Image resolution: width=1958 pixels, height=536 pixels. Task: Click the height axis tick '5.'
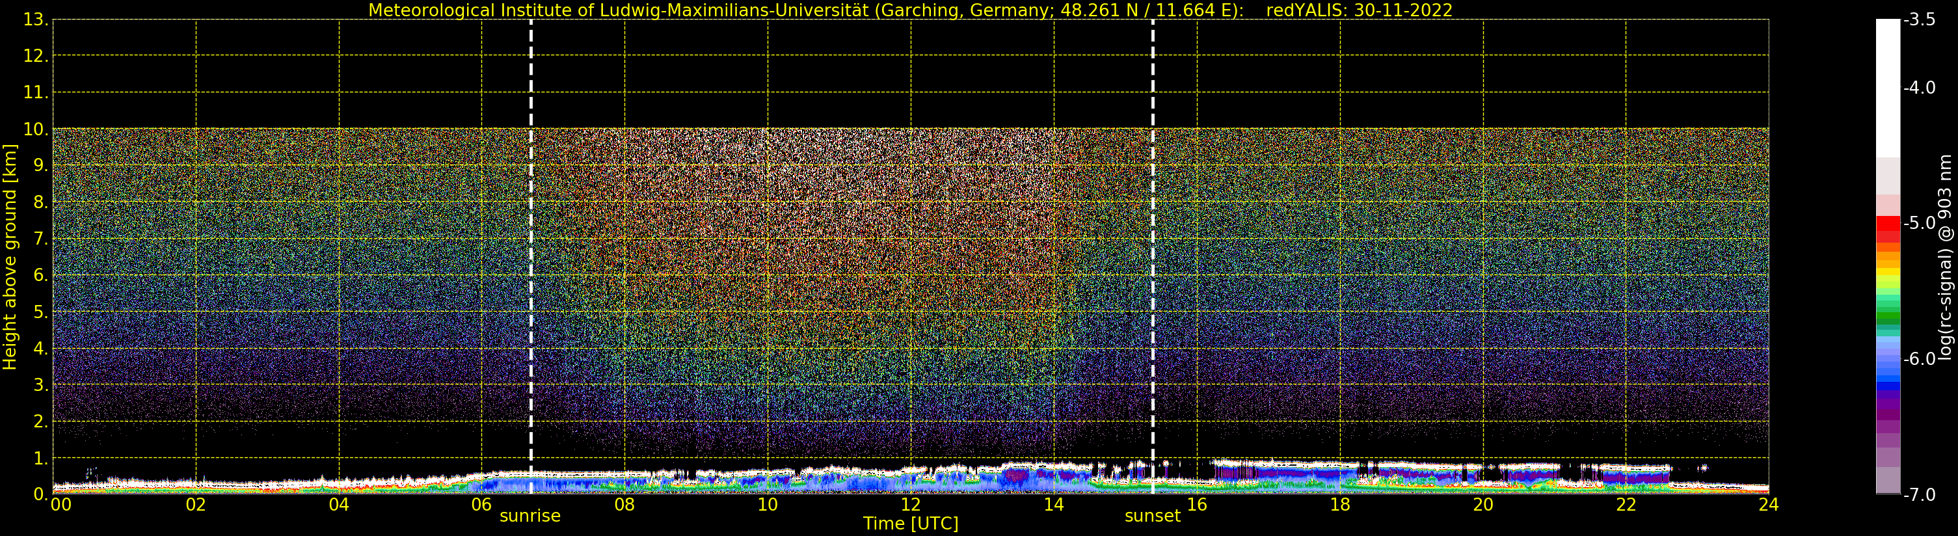[x=41, y=312]
